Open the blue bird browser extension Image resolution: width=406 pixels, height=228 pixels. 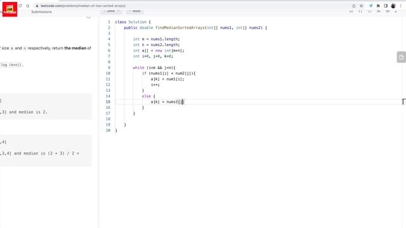click(370, 6)
